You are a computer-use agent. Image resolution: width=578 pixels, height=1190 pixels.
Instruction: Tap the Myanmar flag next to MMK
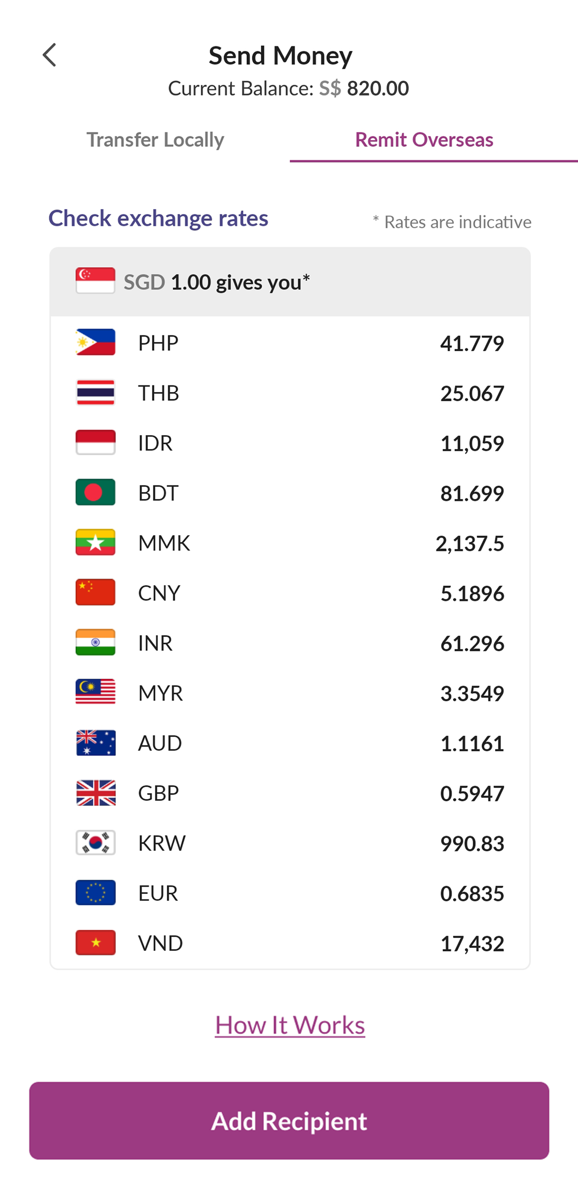[95, 542]
